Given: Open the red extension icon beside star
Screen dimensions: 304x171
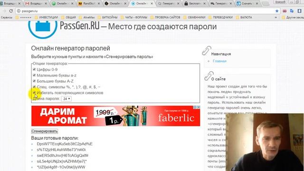Looking at the screenshot, I should click(x=285, y=11).
